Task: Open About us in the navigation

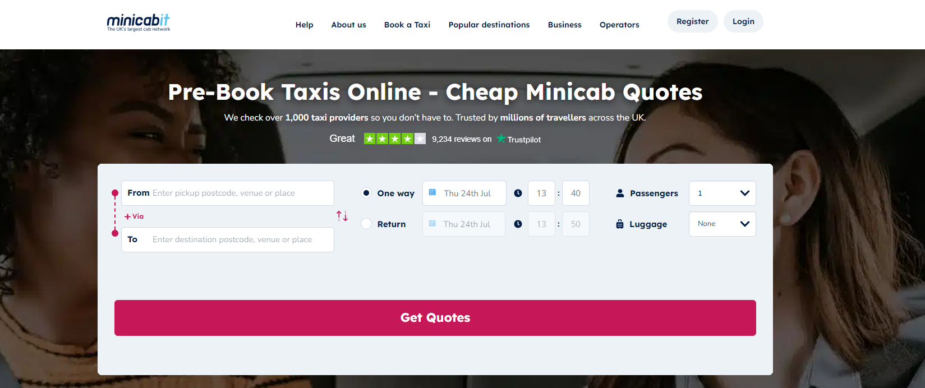Action: coord(349,25)
